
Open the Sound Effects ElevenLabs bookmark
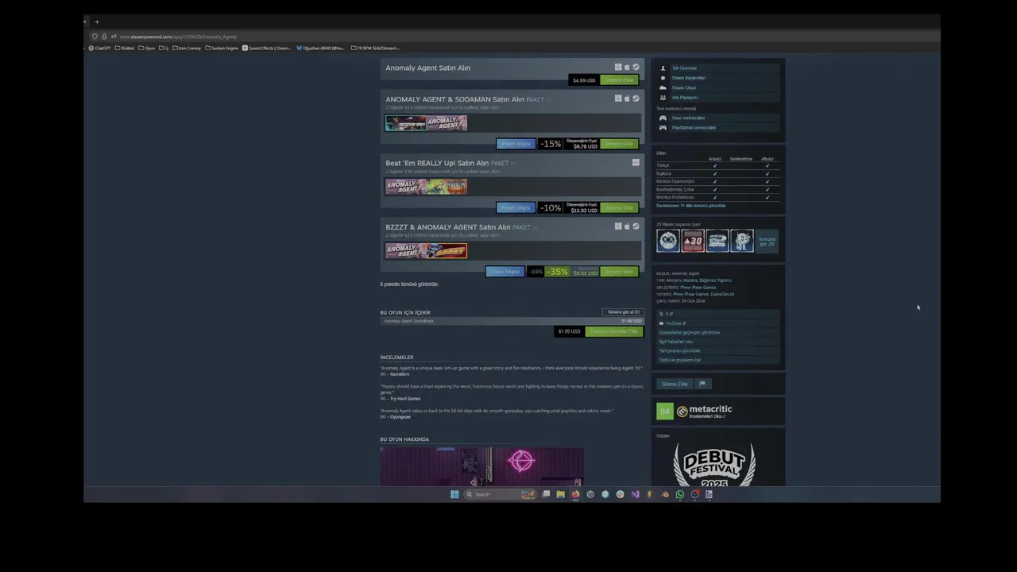point(267,48)
